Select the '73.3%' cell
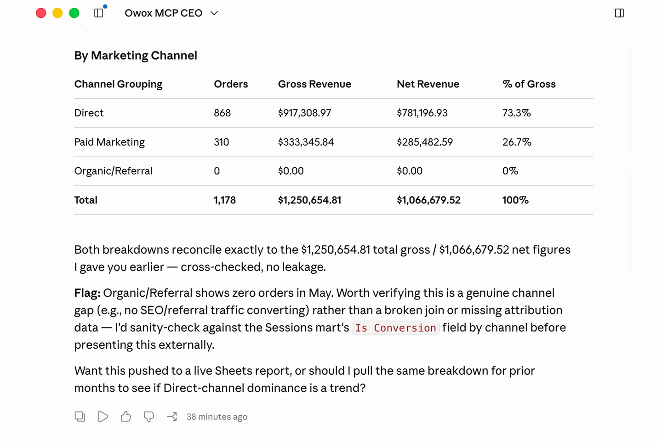This screenshot has height=441, width=662. point(516,113)
